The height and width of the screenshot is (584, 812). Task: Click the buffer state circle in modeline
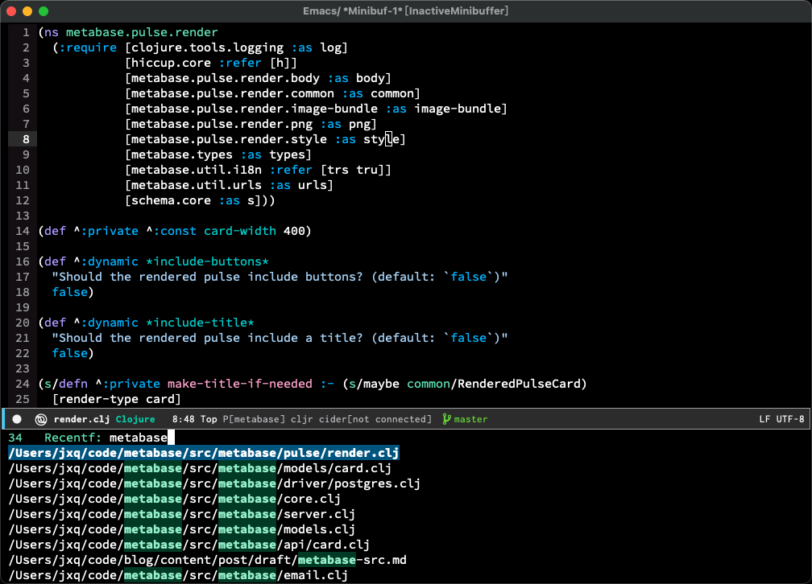pyautogui.click(x=17, y=419)
